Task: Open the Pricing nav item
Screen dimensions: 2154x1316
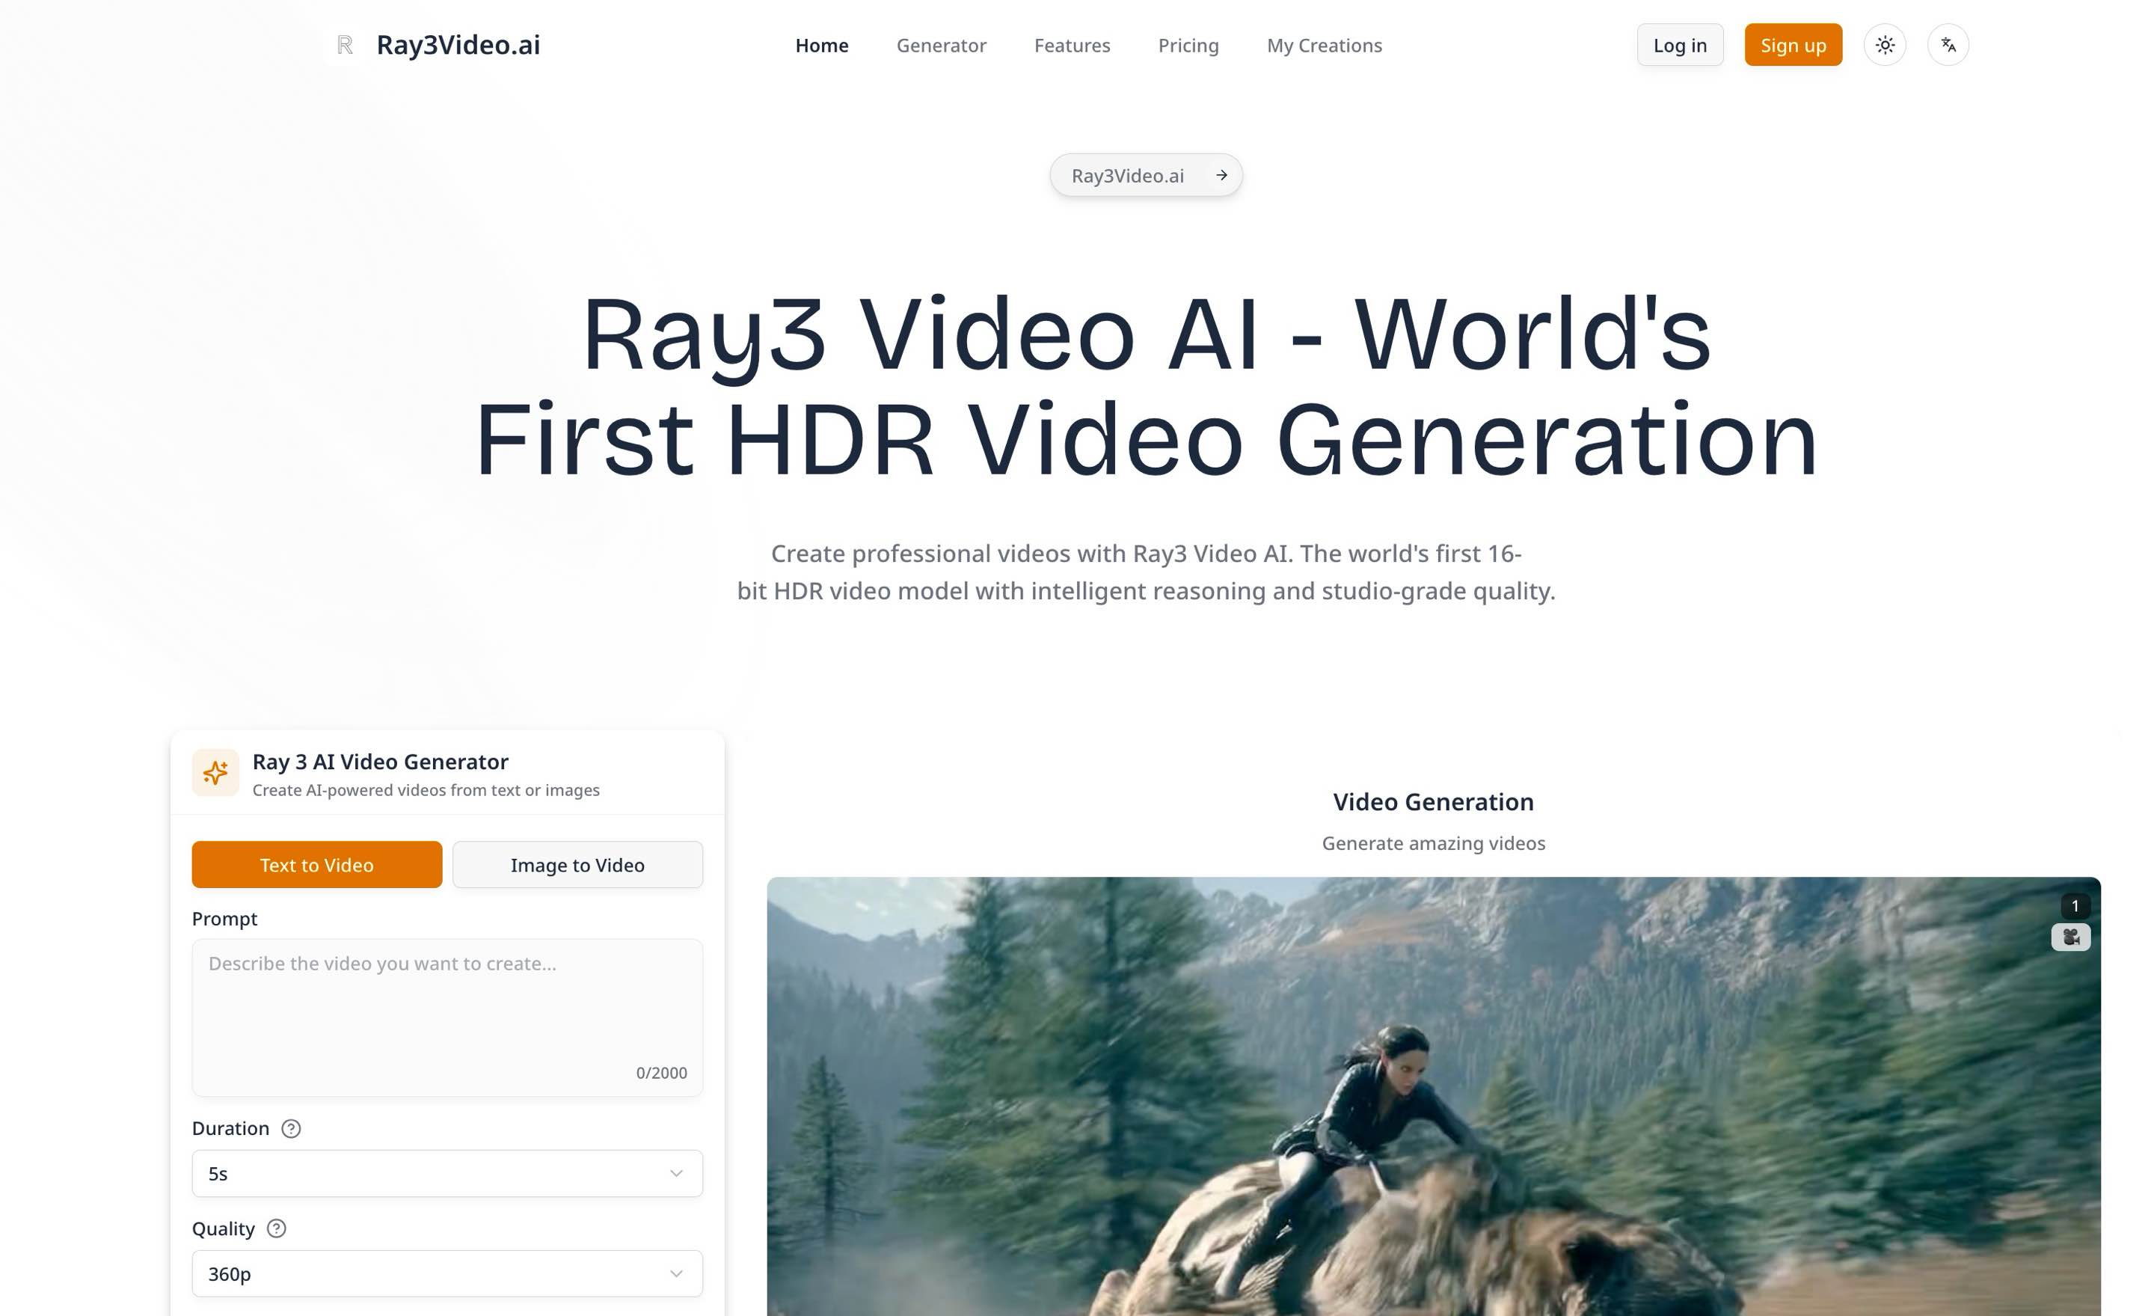Action: click(1188, 45)
